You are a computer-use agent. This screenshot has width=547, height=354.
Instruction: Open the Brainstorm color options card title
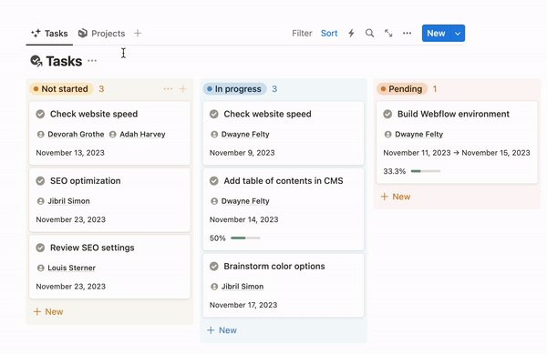click(274, 267)
